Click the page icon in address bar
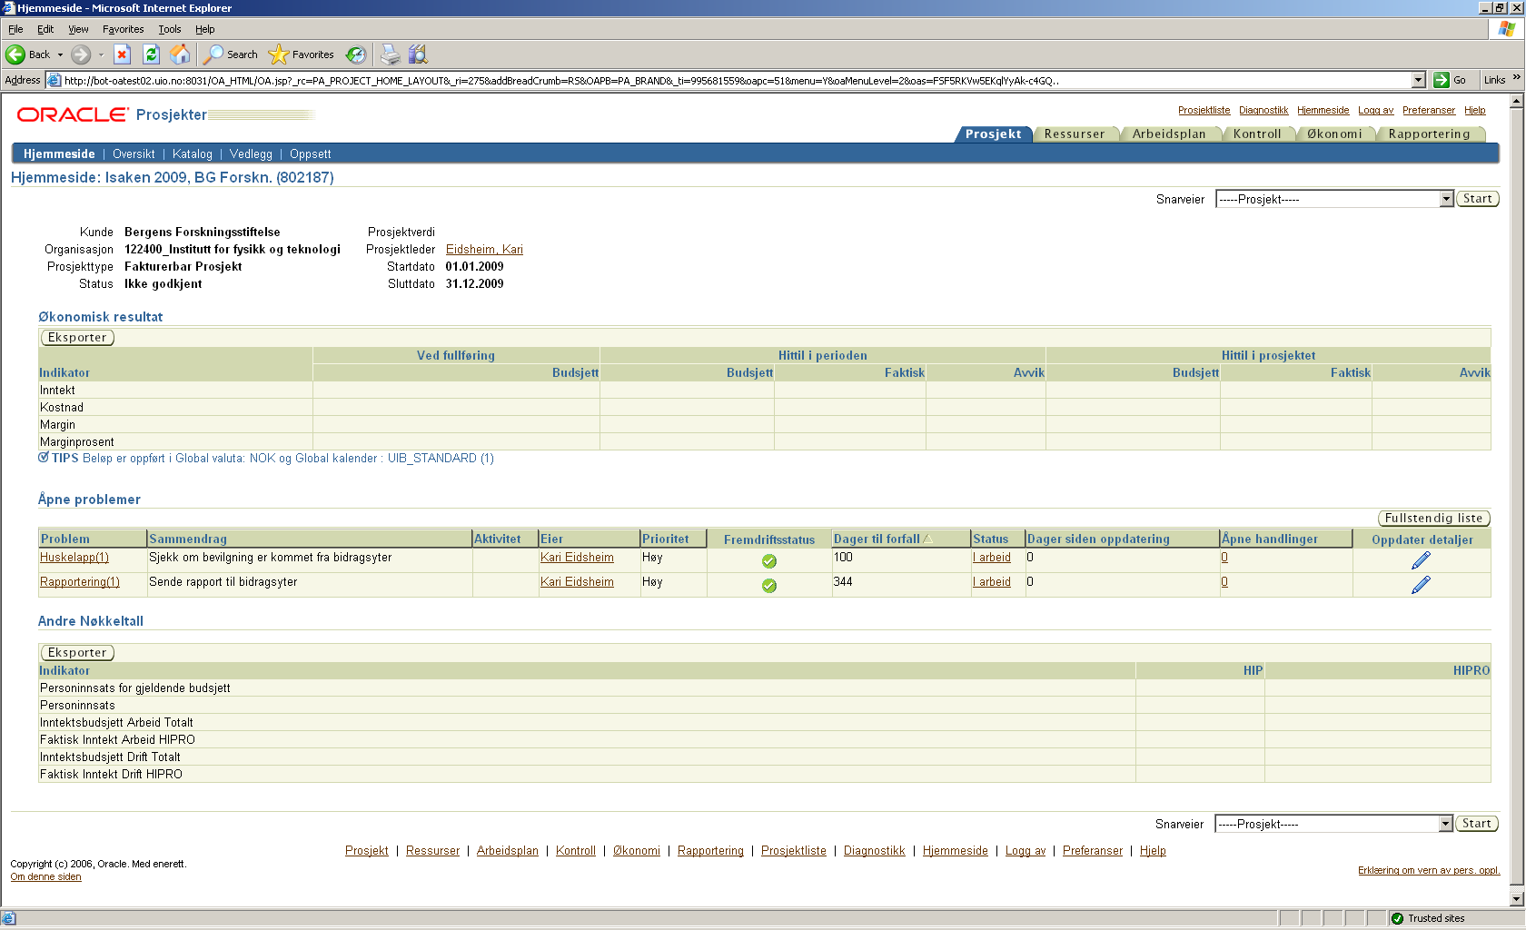Screen dimensions: 1526x930 pos(54,80)
